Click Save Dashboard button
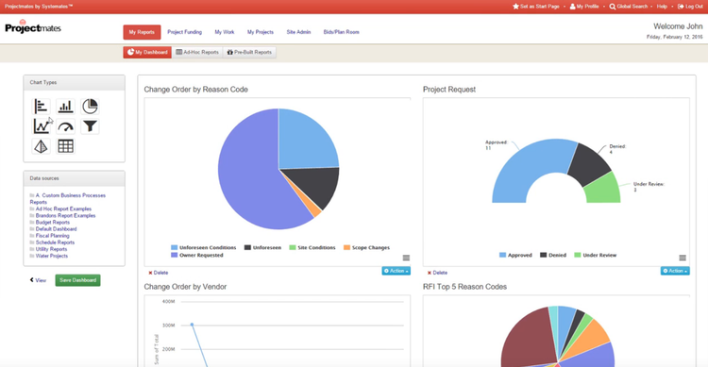 [x=78, y=280]
